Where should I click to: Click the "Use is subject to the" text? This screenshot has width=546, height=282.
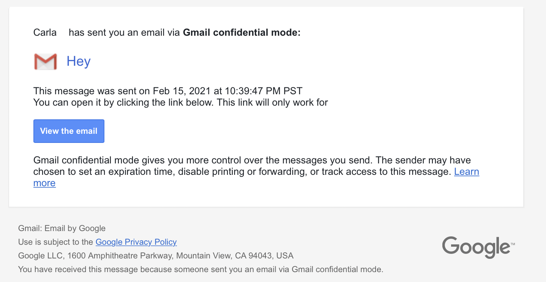pyautogui.click(x=56, y=242)
